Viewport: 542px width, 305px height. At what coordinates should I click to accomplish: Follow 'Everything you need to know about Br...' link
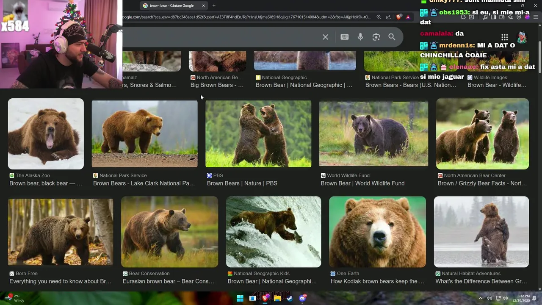coord(61,281)
